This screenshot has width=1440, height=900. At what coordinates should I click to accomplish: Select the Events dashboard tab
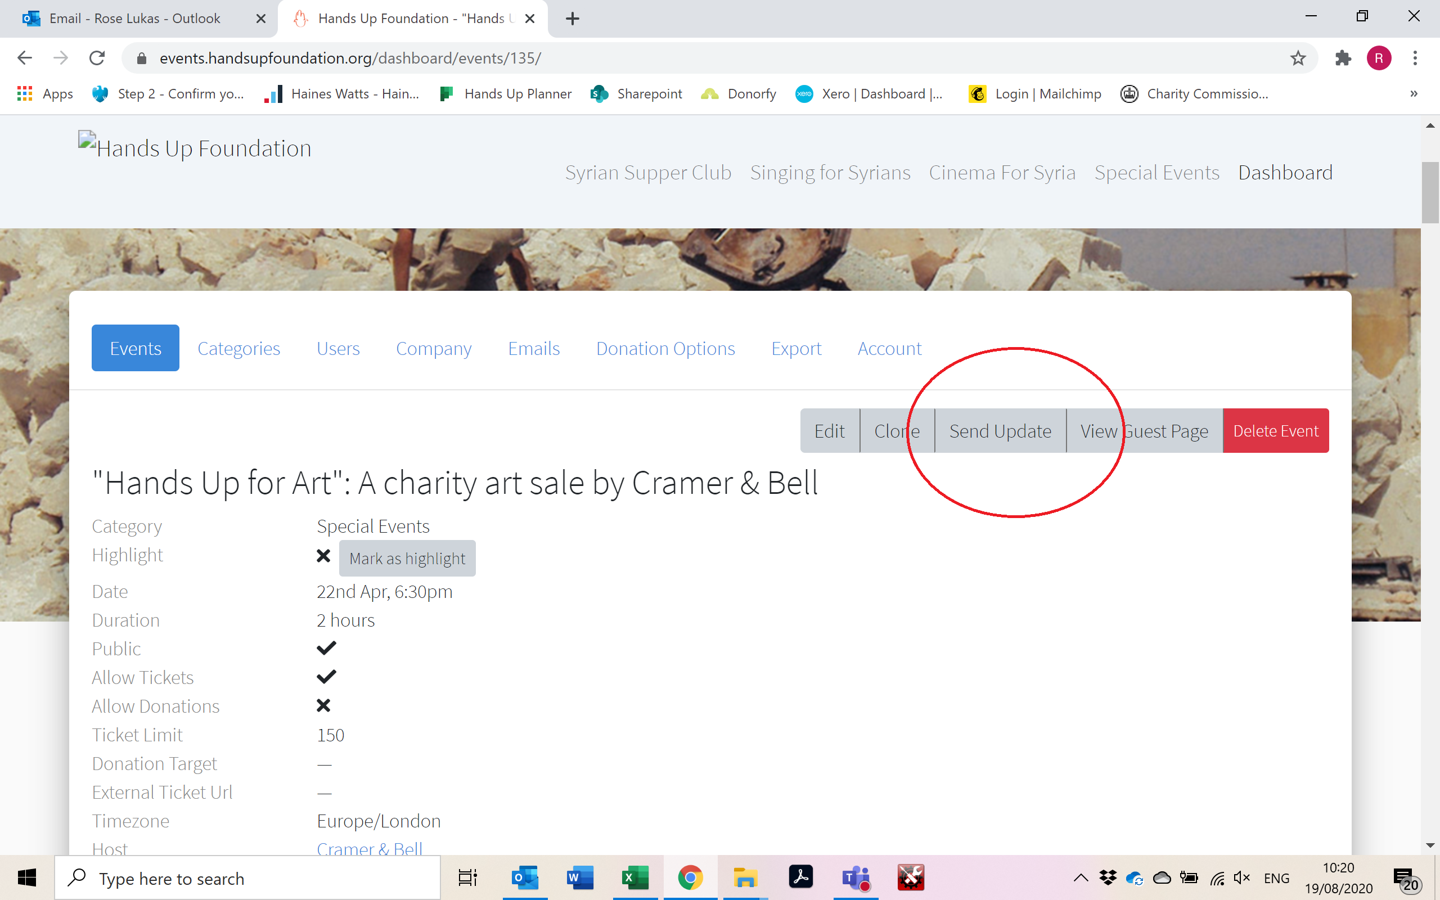click(x=135, y=348)
